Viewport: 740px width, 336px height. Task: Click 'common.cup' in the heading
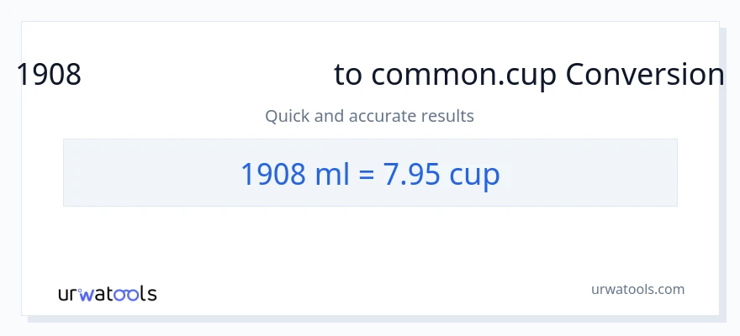pyautogui.click(x=465, y=76)
